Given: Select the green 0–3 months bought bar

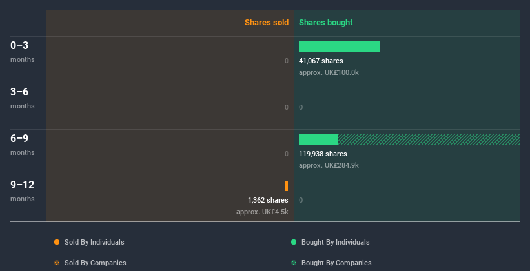Looking at the screenshot, I should click(x=339, y=46).
